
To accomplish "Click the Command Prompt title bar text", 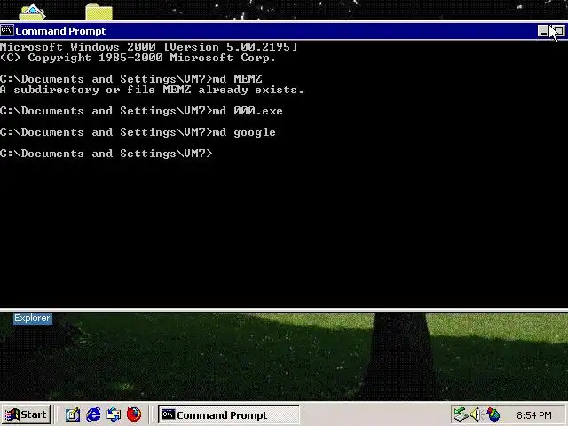I will click(x=60, y=31).
